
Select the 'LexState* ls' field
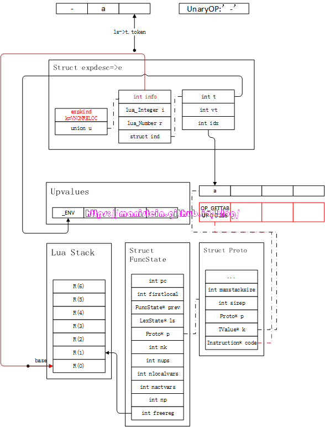[158, 320]
